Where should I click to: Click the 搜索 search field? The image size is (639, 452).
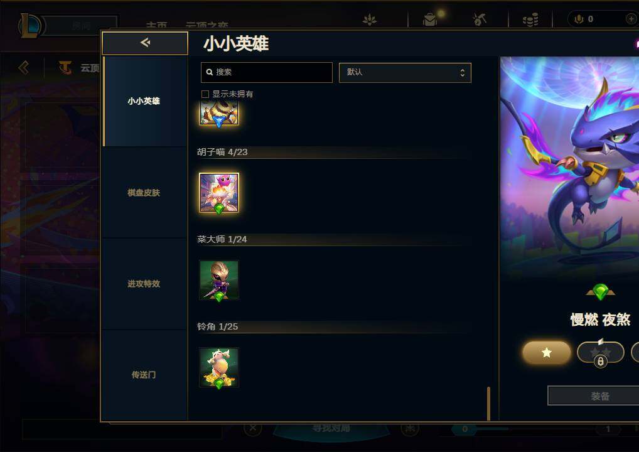click(267, 72)
